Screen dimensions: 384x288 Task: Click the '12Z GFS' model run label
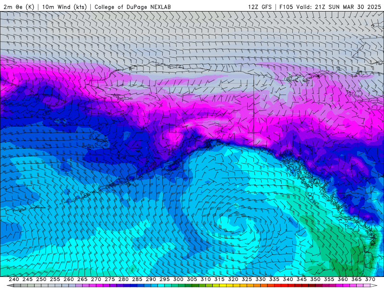click(x=260, y=7)
